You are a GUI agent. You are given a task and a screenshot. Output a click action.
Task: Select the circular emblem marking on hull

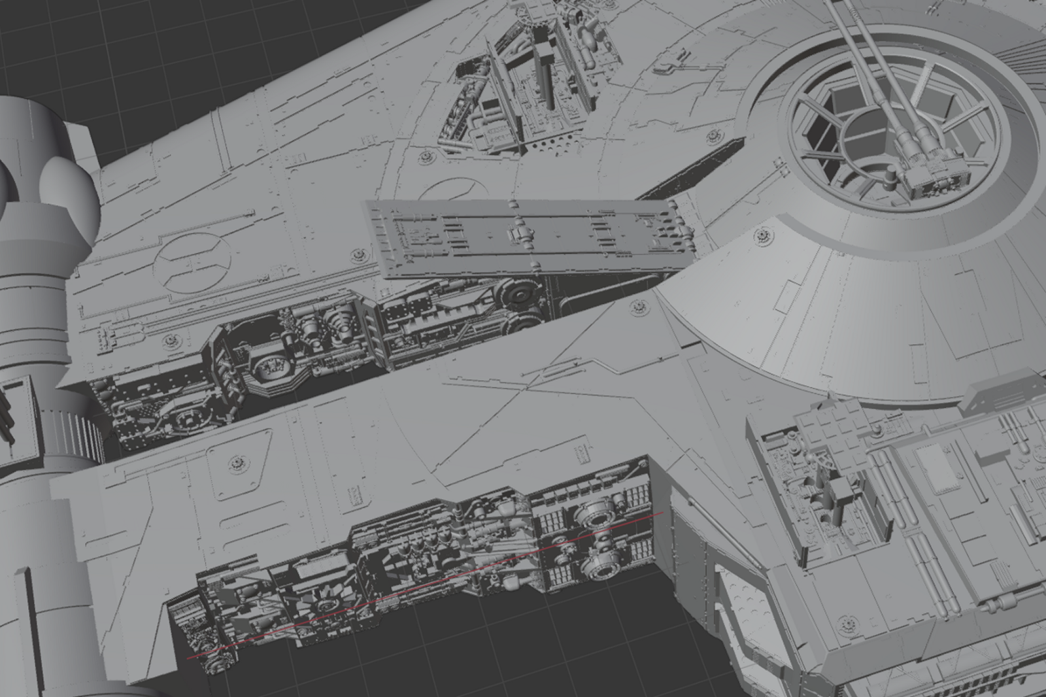[x=191, y=264]
